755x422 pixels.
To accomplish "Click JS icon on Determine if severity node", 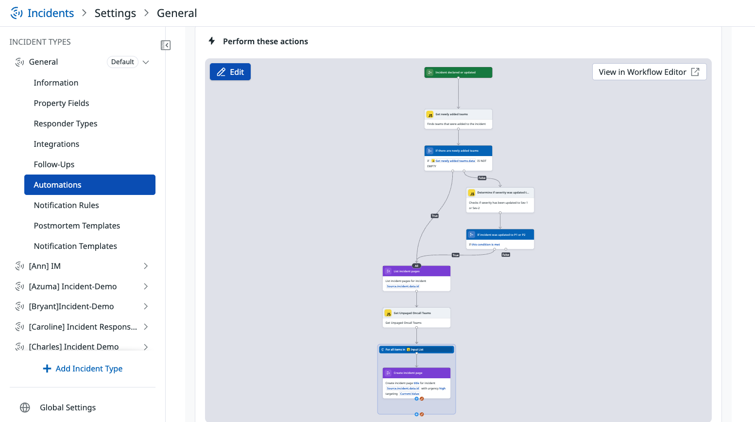I will point(472,193).
